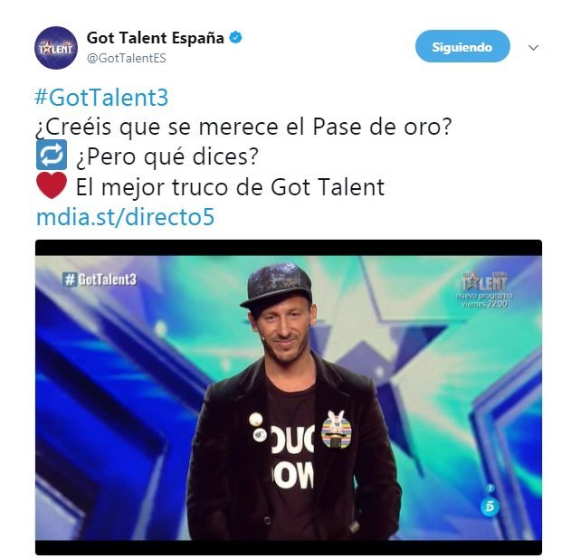Click the "nuevo programa viernes 22:00" caption

click(484, 299)
